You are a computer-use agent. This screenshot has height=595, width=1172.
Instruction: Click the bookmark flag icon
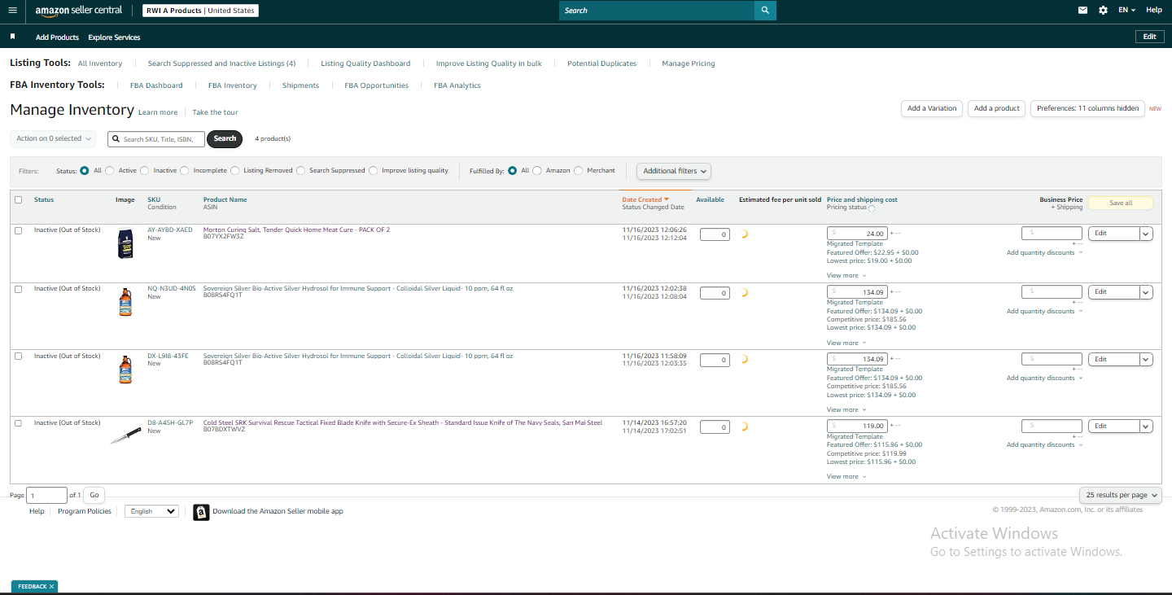[x=12, y=37]
